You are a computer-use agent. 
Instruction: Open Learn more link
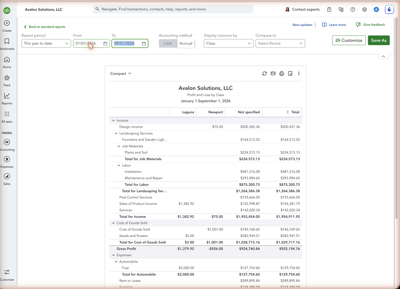coord(334,25)
